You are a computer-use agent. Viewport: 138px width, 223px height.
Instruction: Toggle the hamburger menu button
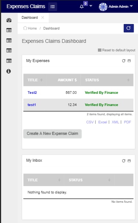tap(53, 7)
